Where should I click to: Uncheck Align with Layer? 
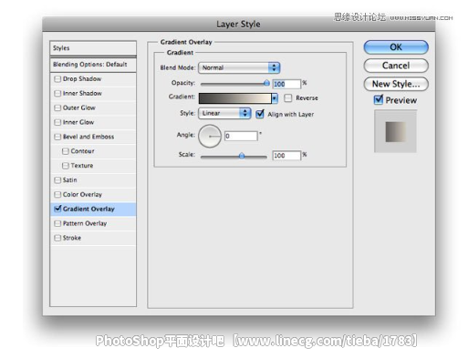[x=260, y=114]
